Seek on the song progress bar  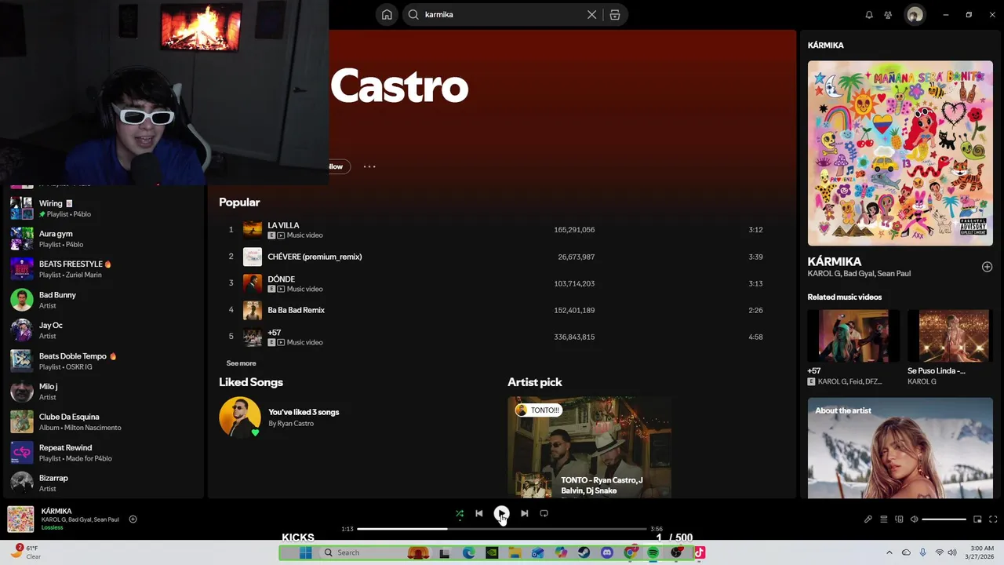[502, 529]
